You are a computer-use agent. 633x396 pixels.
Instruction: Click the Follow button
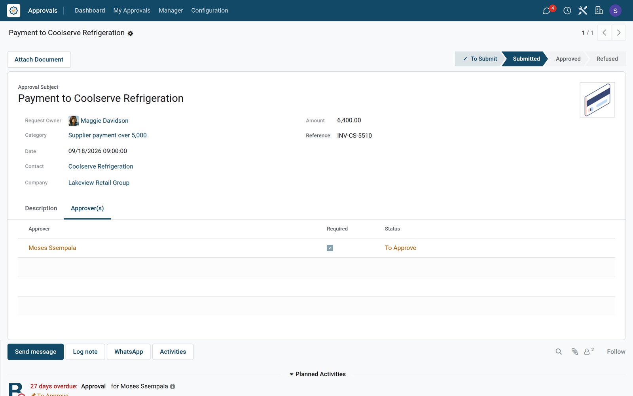(616, 352)
